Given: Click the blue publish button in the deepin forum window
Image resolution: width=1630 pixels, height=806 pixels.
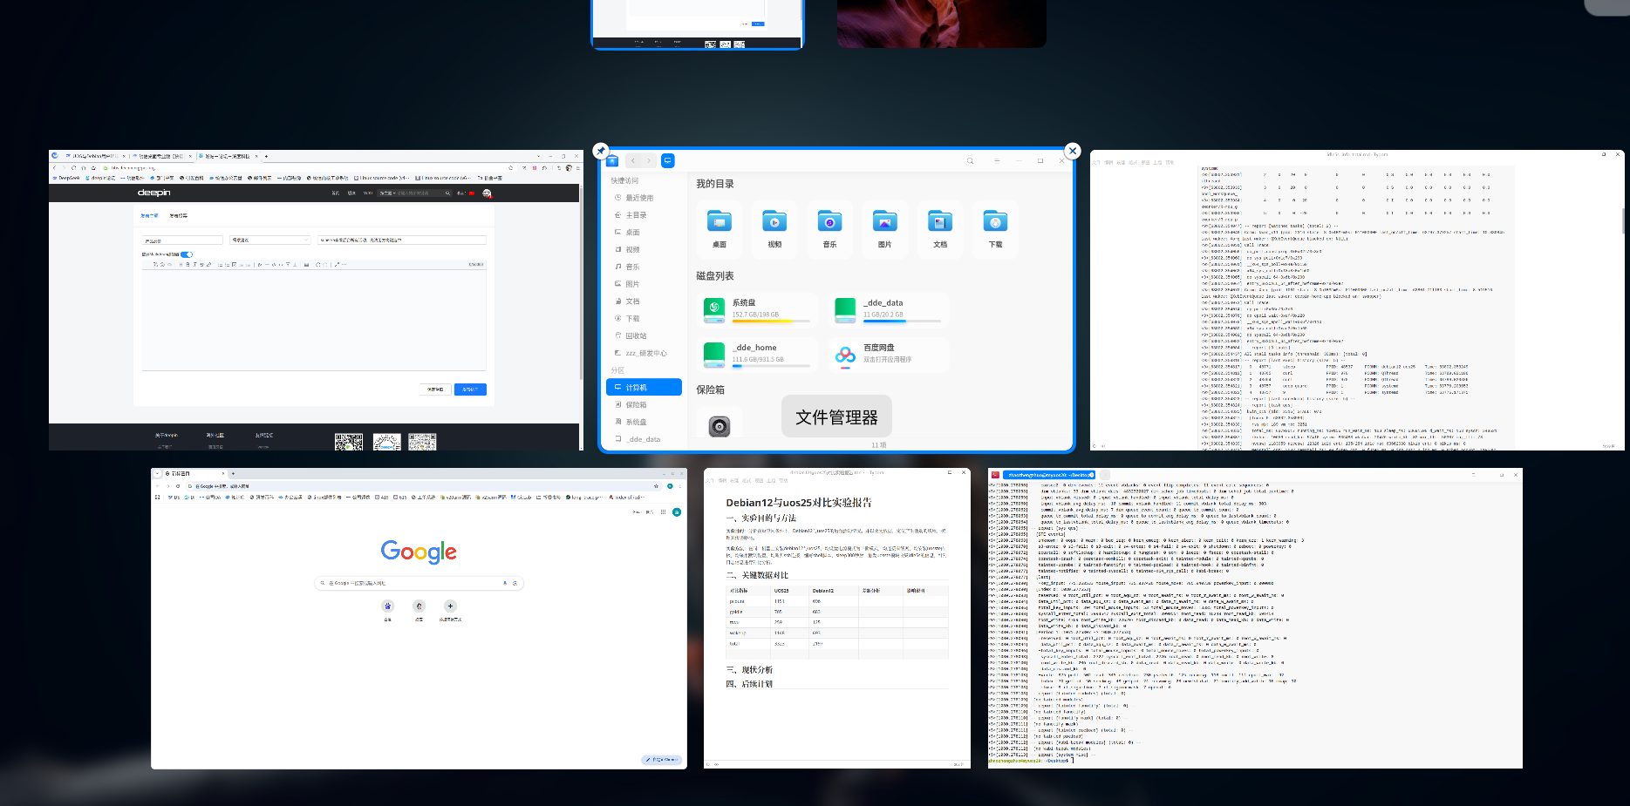Looking at the screenshot, I should click(470, 389).
